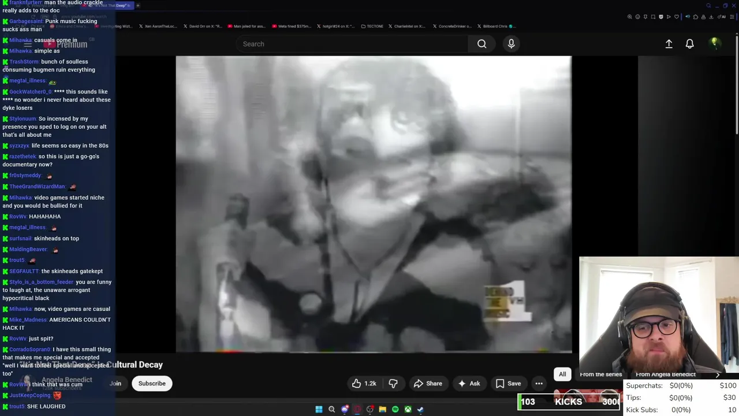Click 'SHE LAUGHED' chat message
739x416 pixels.
[46, 407]
